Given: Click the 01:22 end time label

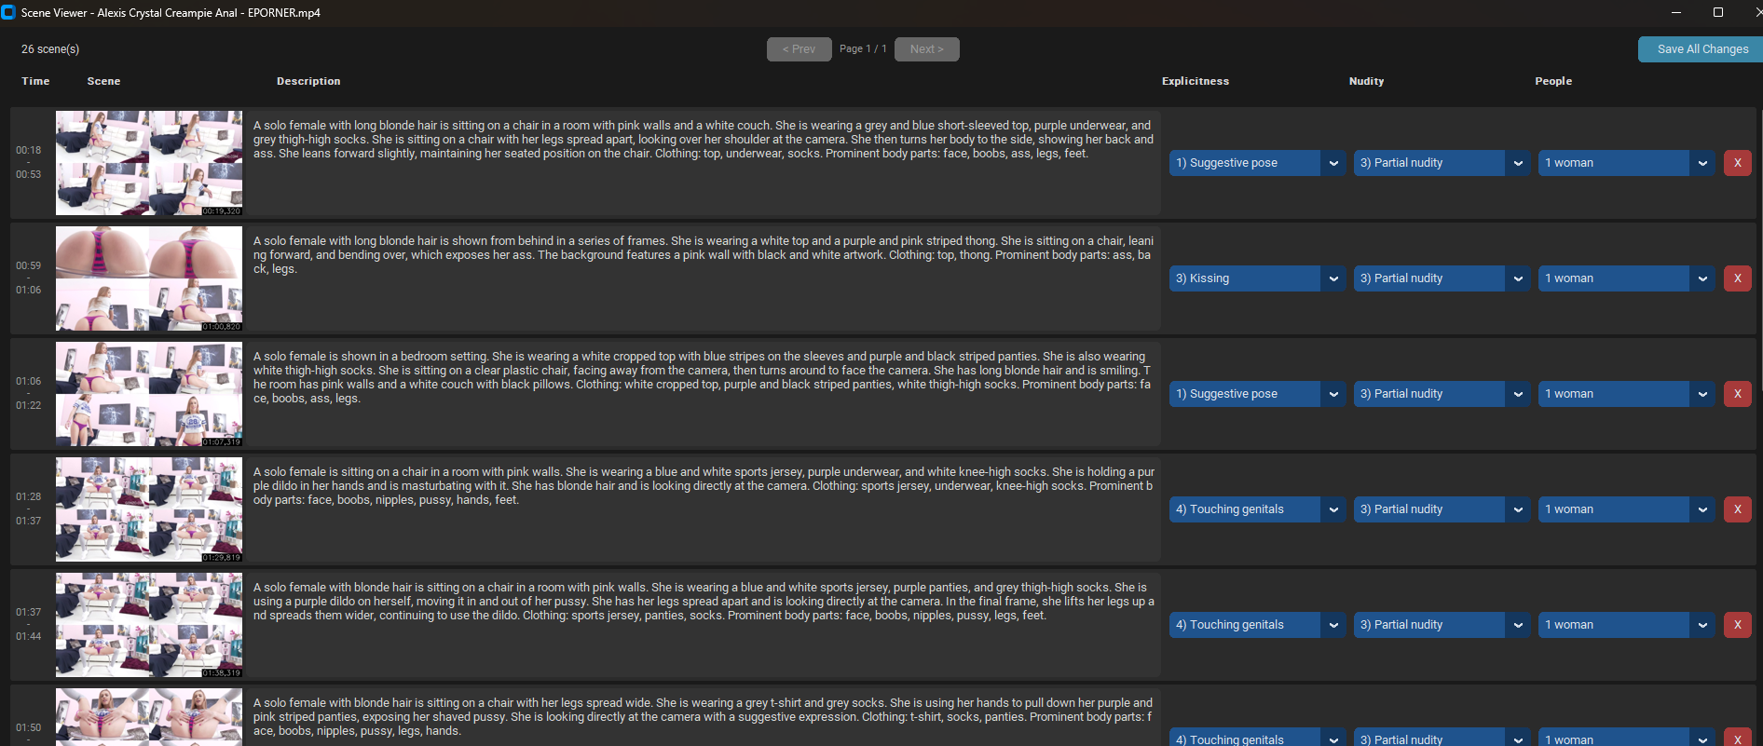Looking at the screenshot, I should point(28,405).
